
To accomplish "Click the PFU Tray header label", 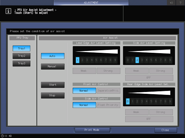I will click(x=22, y=38).
